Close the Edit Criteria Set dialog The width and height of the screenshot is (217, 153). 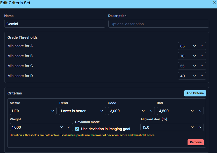pos(214,2)
